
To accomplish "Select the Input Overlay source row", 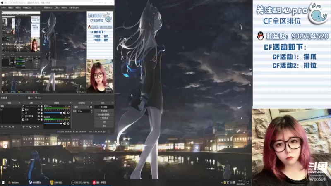I will [x=32, y=106].
